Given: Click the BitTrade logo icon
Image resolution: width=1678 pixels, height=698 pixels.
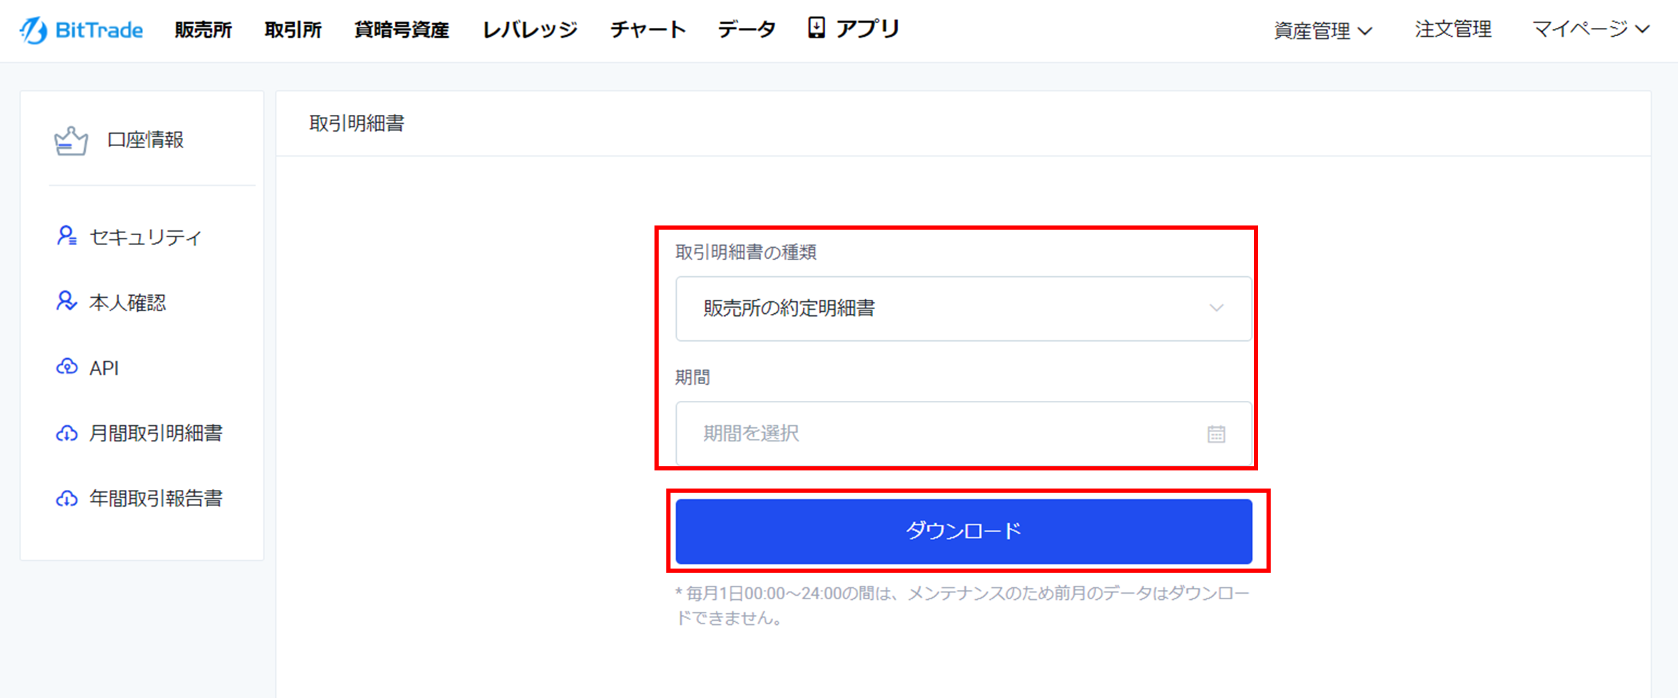Looking at the screenshot, I should (x=33, y=30).
